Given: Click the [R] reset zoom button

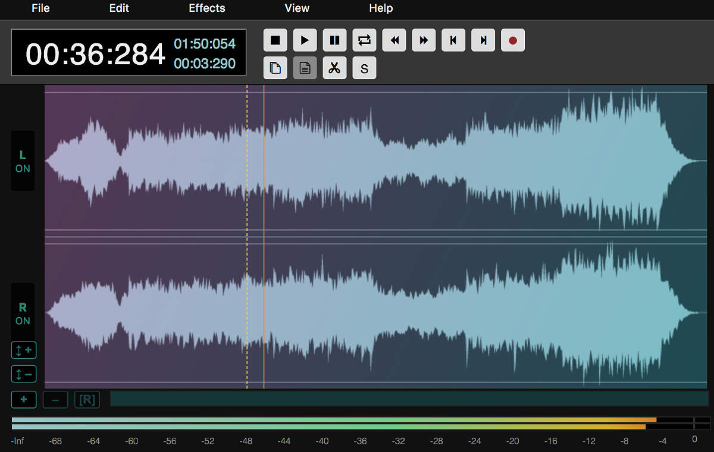Looking at the screenshot, I should coord(87,399).
